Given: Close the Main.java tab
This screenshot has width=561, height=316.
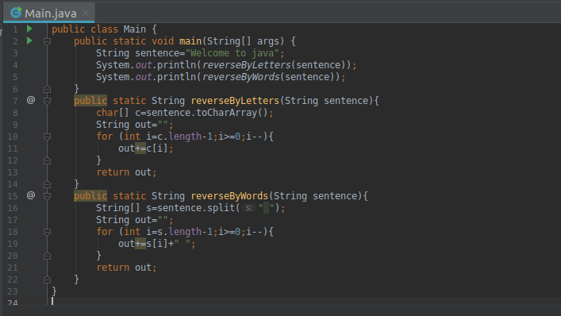Looking at the screenshot, I should (x=86, y=13).
